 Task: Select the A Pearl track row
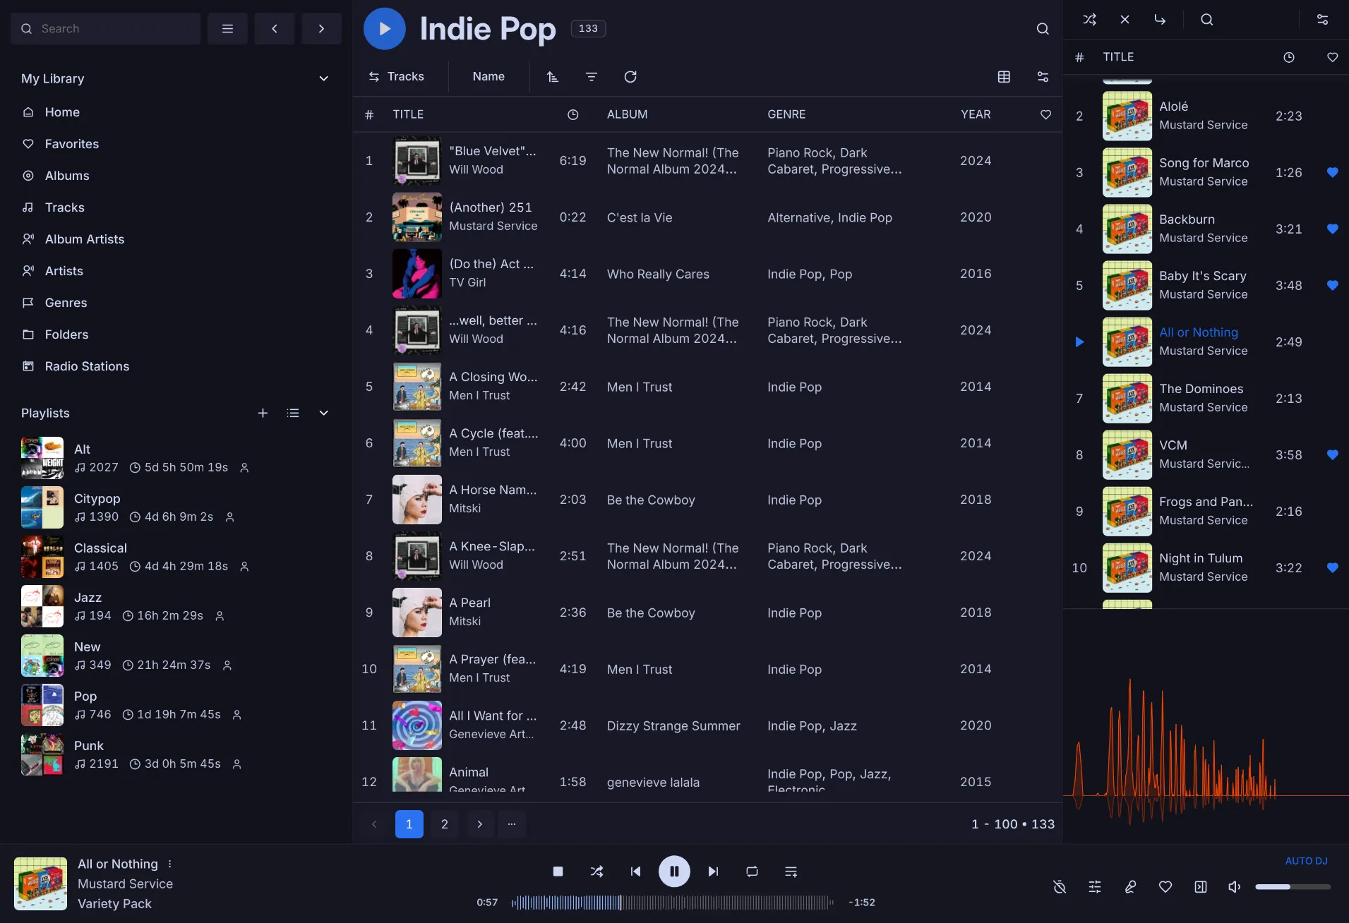point(707,613)
